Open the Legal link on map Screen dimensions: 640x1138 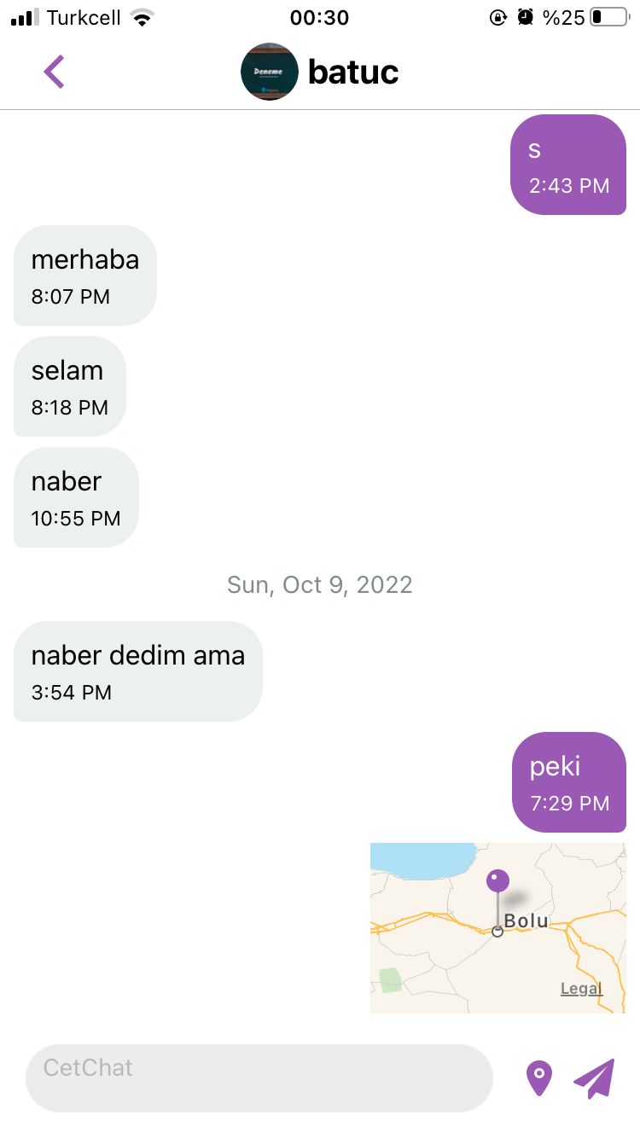point(581,989)
